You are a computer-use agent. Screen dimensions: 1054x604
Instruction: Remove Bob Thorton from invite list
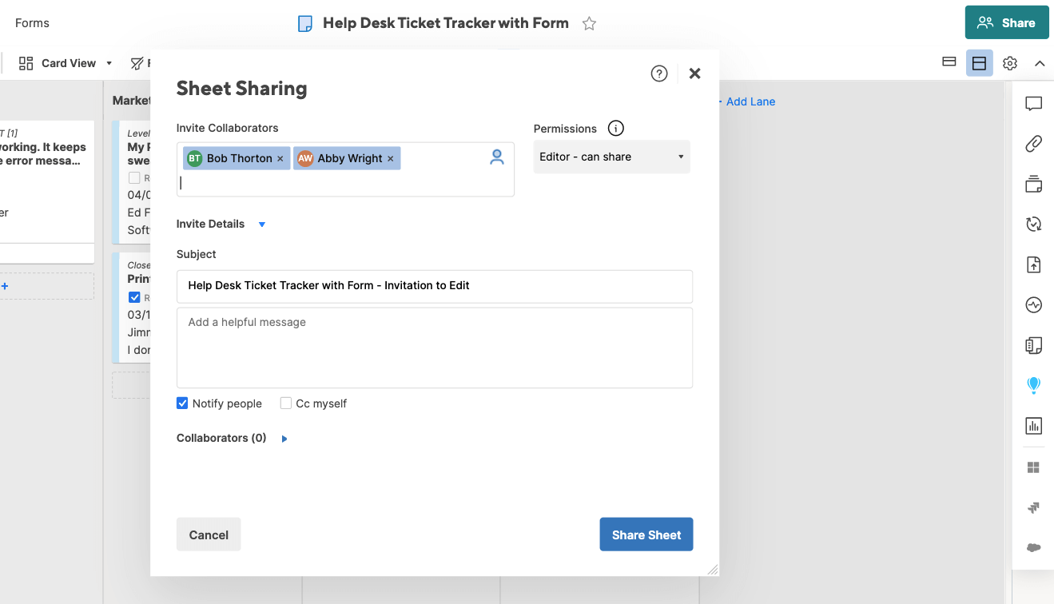pos(280,159)
